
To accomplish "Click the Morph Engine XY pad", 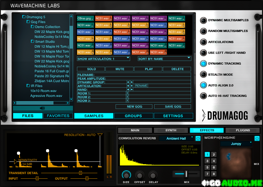I will pos(236,163).
